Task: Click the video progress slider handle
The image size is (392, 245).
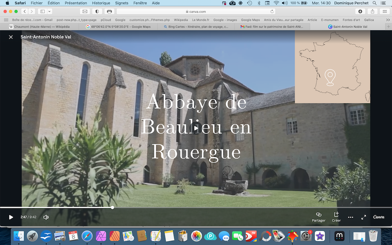Action: click(113, 207)
